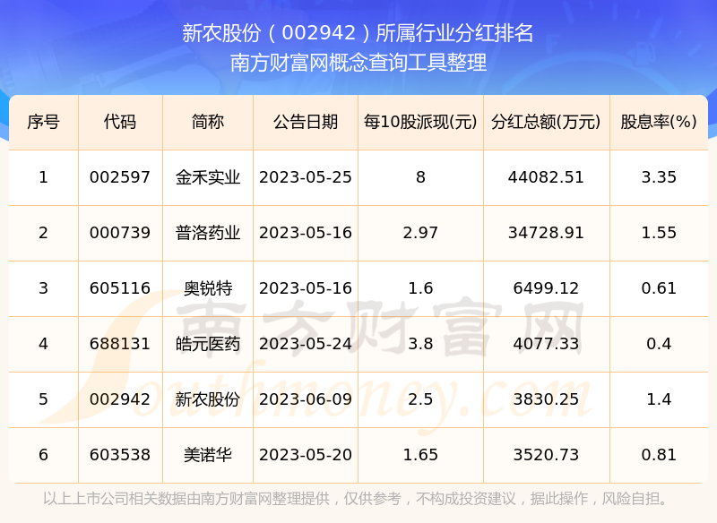Click stock code 002942 in the table

120,399
